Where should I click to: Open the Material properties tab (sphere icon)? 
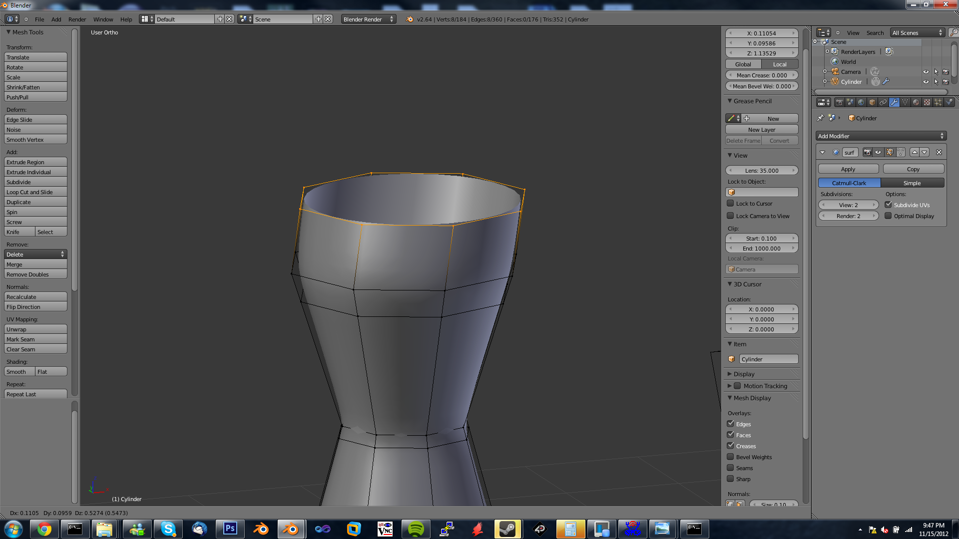click(916, 102)
